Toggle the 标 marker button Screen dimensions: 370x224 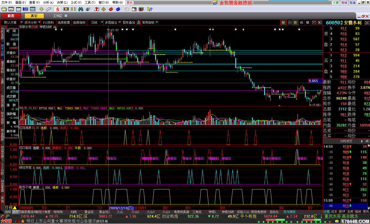click(283, 23)
